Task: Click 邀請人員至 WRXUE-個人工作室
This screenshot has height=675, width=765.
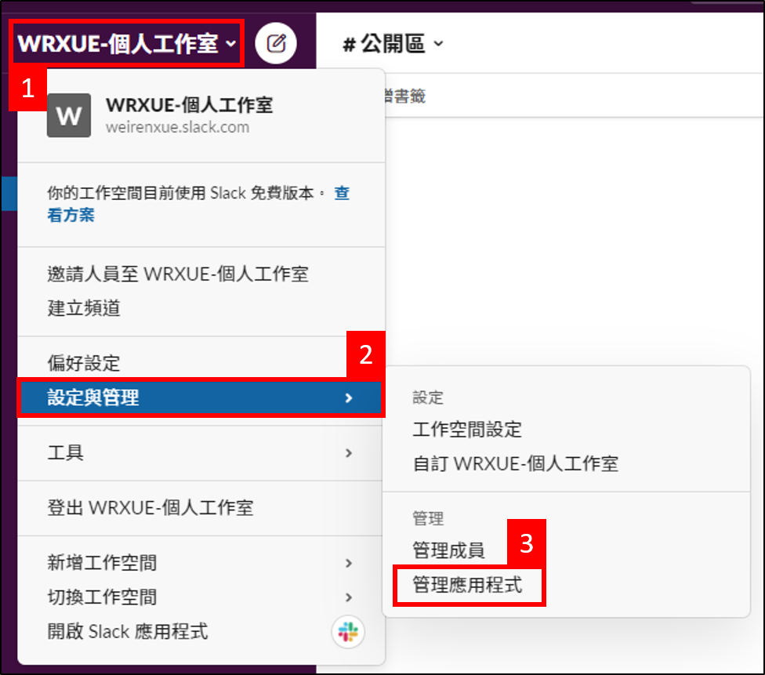Action: pos(178,274)
